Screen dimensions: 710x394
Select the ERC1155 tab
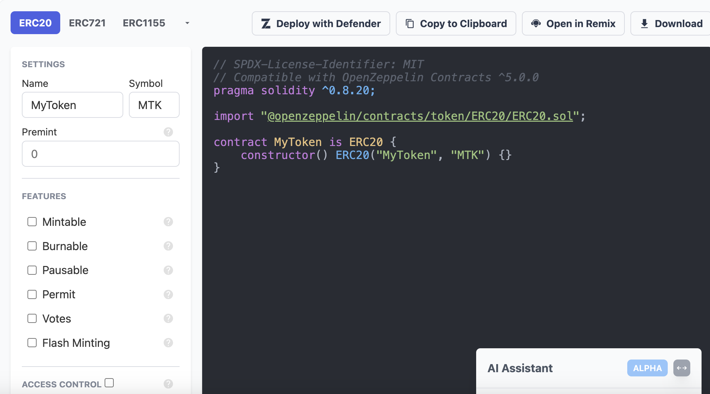[144, 23]
